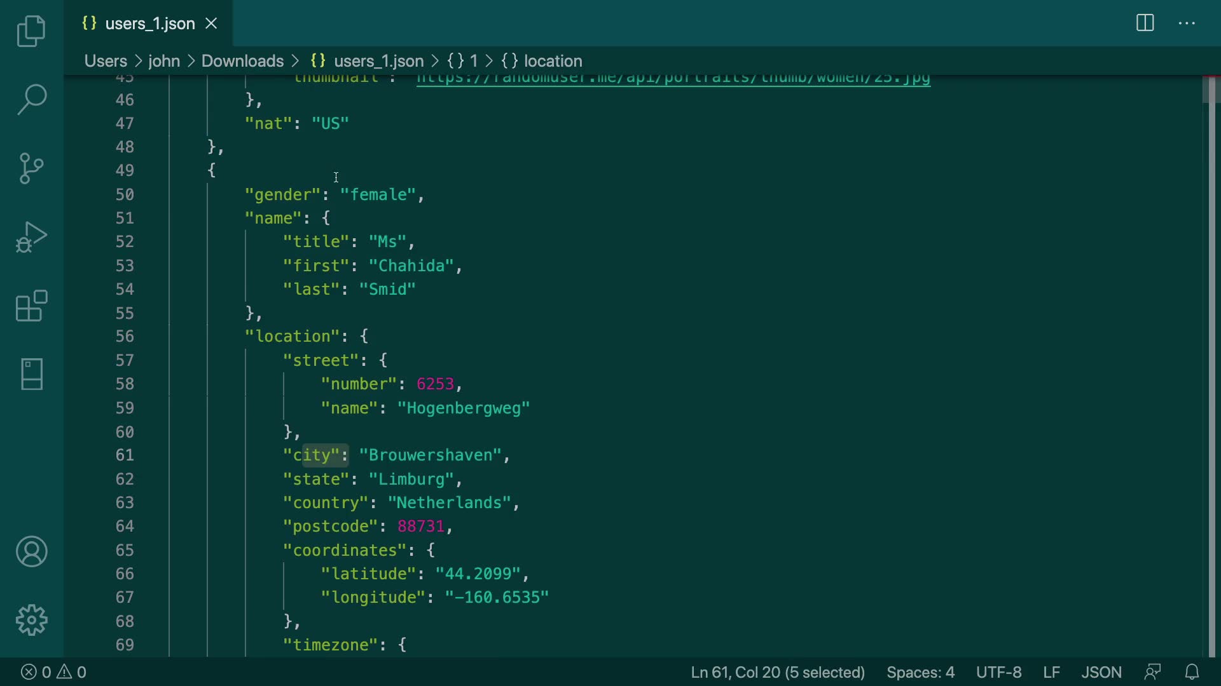
Task: Click Downloads in the breadcrumb
Action: pyautogui.click(x=242, y=61)
